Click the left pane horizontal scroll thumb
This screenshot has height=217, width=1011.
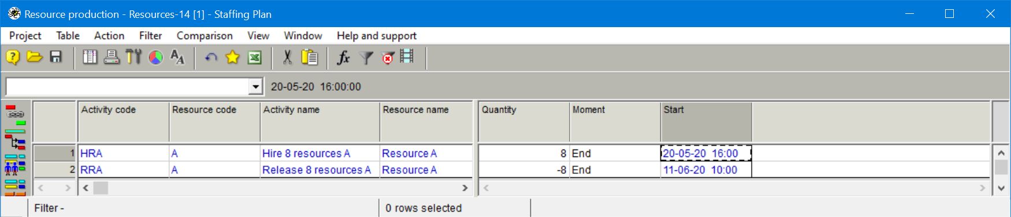coord(101,188)
